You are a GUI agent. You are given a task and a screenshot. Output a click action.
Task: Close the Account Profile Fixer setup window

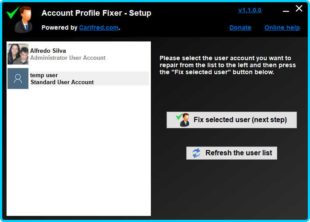click(299, 9)
